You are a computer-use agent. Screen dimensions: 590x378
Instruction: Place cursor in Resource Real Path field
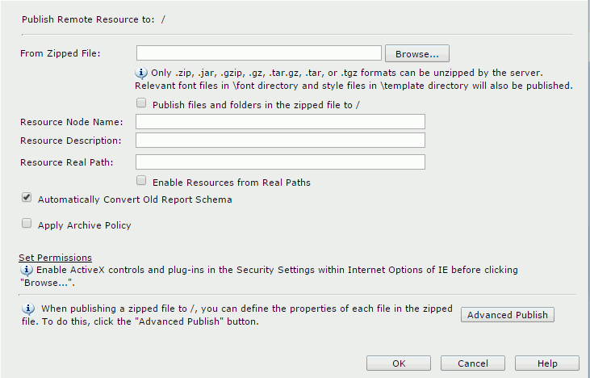point(280,162)
